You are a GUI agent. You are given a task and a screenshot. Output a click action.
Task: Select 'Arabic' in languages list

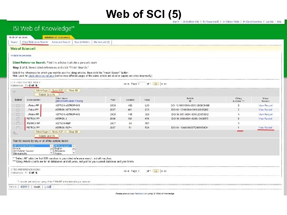coord(63,153)
